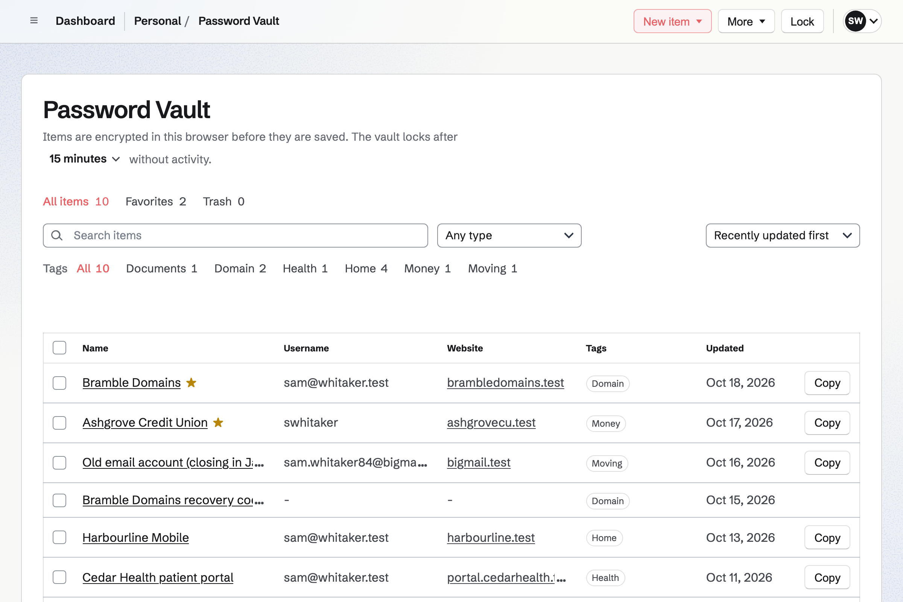
Task: Check the Cedar Health patient portal checkbox
Action: pos(59,578)
